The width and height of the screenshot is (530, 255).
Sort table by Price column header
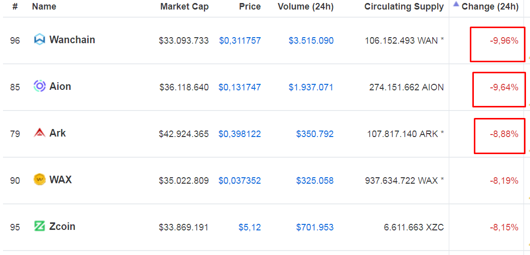[x=250, y=7]
